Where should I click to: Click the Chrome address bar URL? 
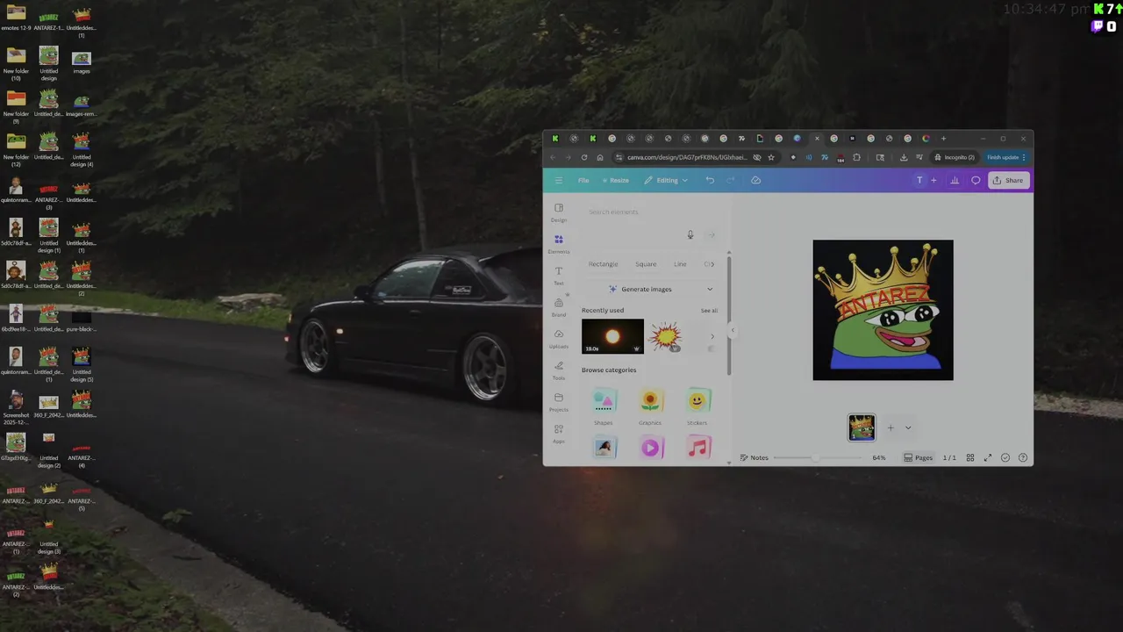coord(687,157)
